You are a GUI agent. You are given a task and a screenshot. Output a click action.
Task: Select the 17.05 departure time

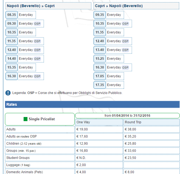[100, 76]
